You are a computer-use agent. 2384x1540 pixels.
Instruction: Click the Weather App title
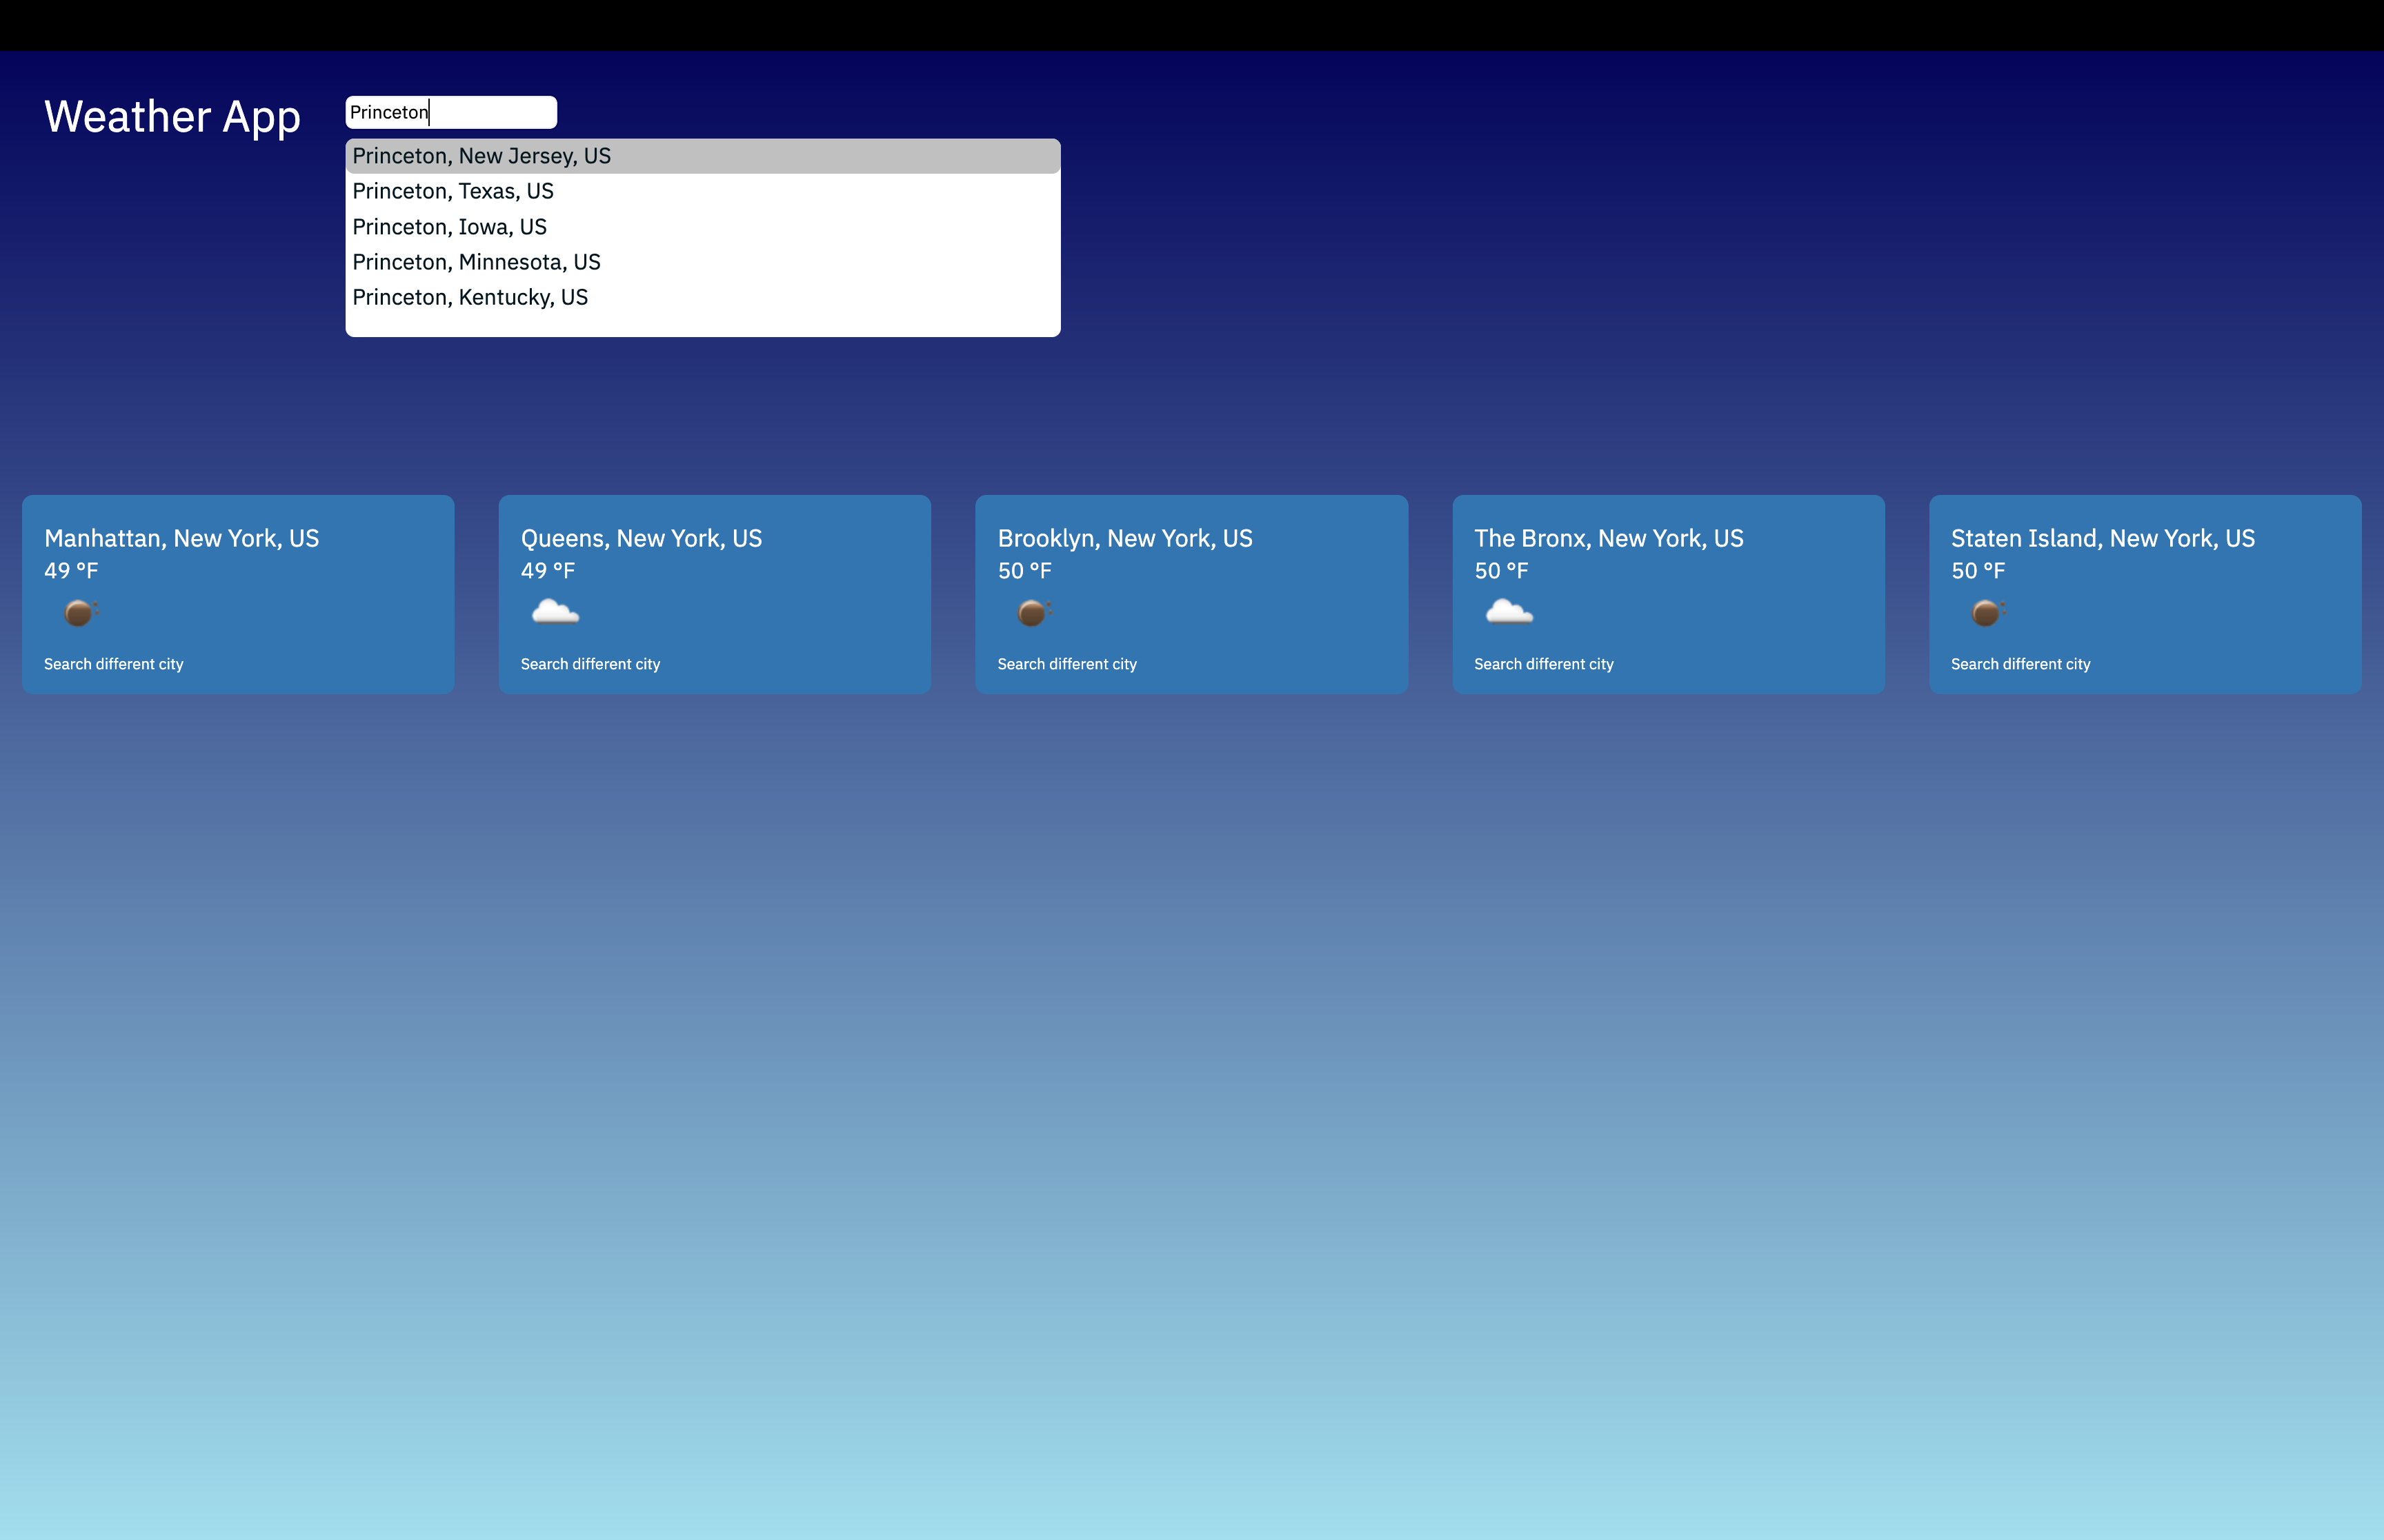click(172, 117)
